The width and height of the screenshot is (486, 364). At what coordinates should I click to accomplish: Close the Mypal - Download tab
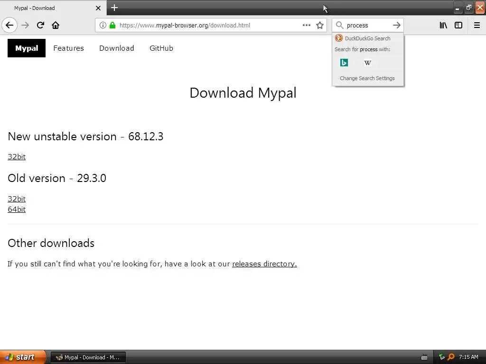[98, 8]
